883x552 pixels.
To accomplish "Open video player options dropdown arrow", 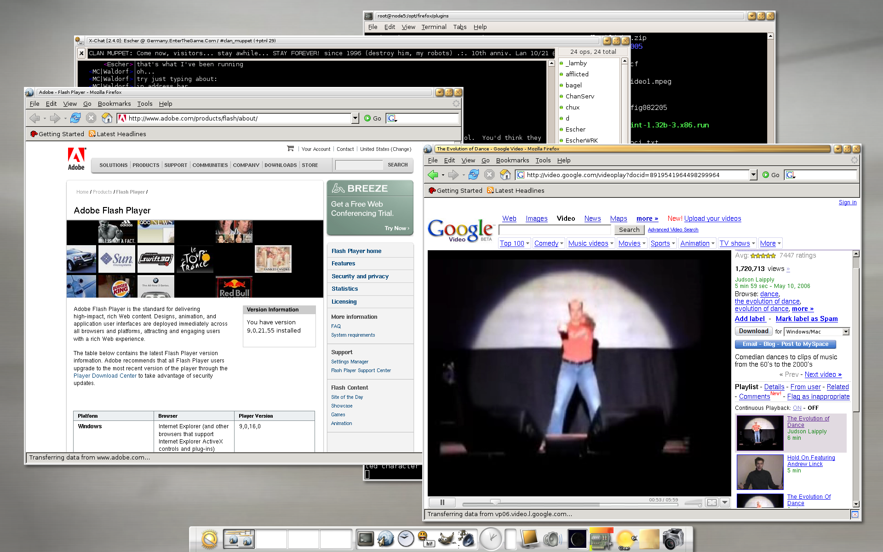I will (725, 502).
